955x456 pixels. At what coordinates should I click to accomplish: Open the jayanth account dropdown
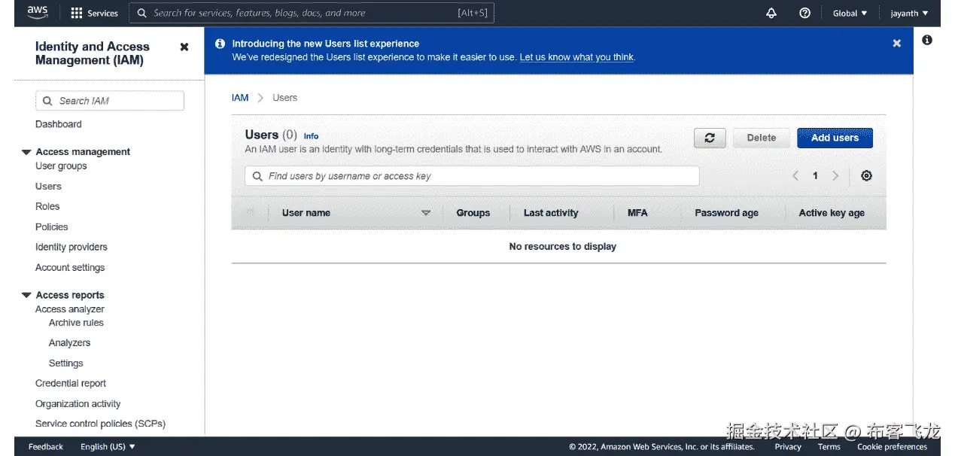(x=909, y=13)
